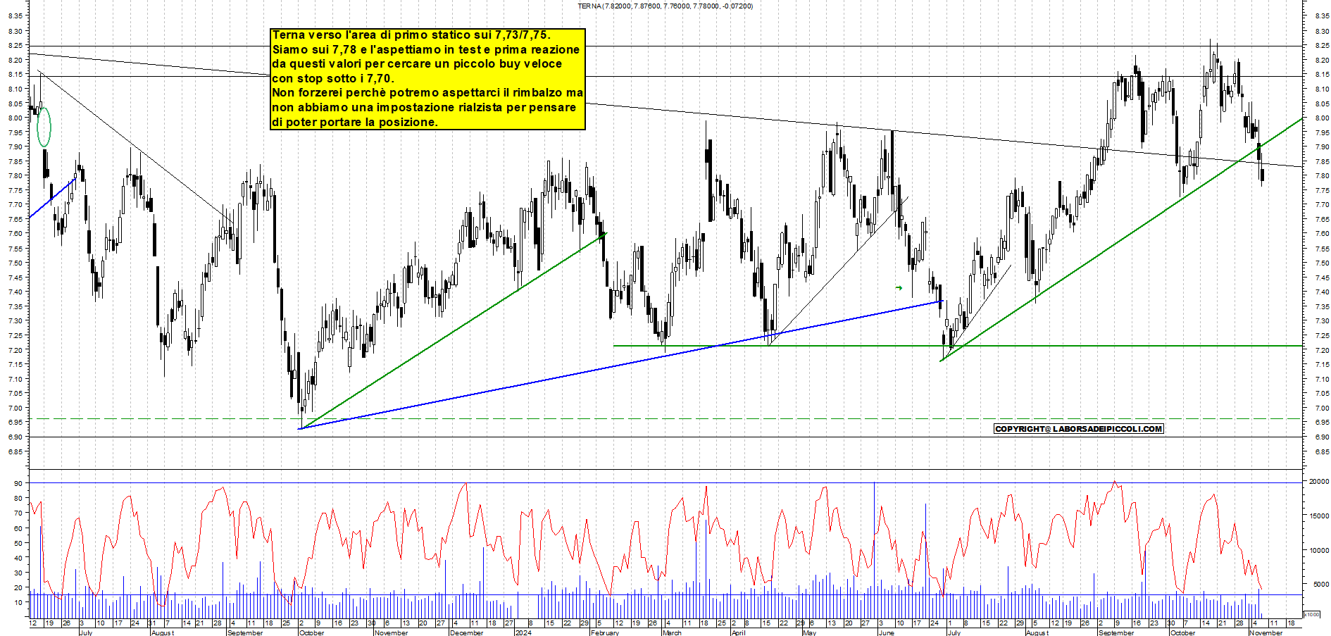Click the 30 level on the oscillator scale
Viewport: 1331px width, 636px height.
(18, 573)
